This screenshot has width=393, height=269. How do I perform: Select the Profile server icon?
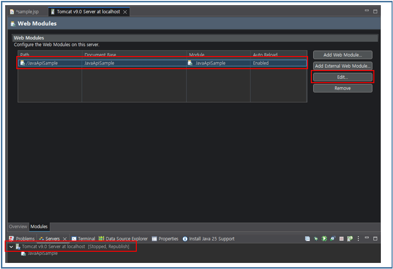332,238
